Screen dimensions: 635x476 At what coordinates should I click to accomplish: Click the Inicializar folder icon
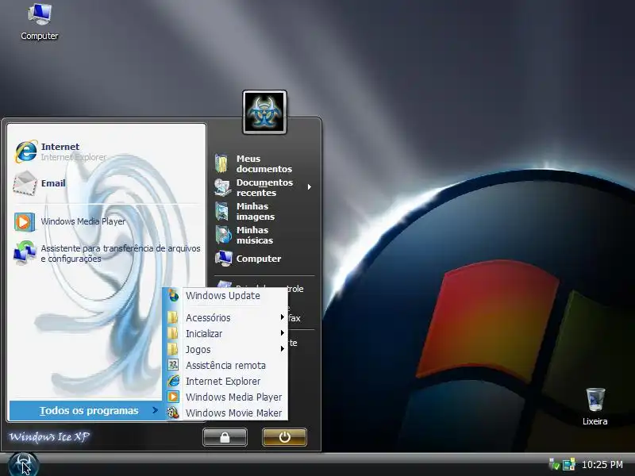[x=173, y=333]
